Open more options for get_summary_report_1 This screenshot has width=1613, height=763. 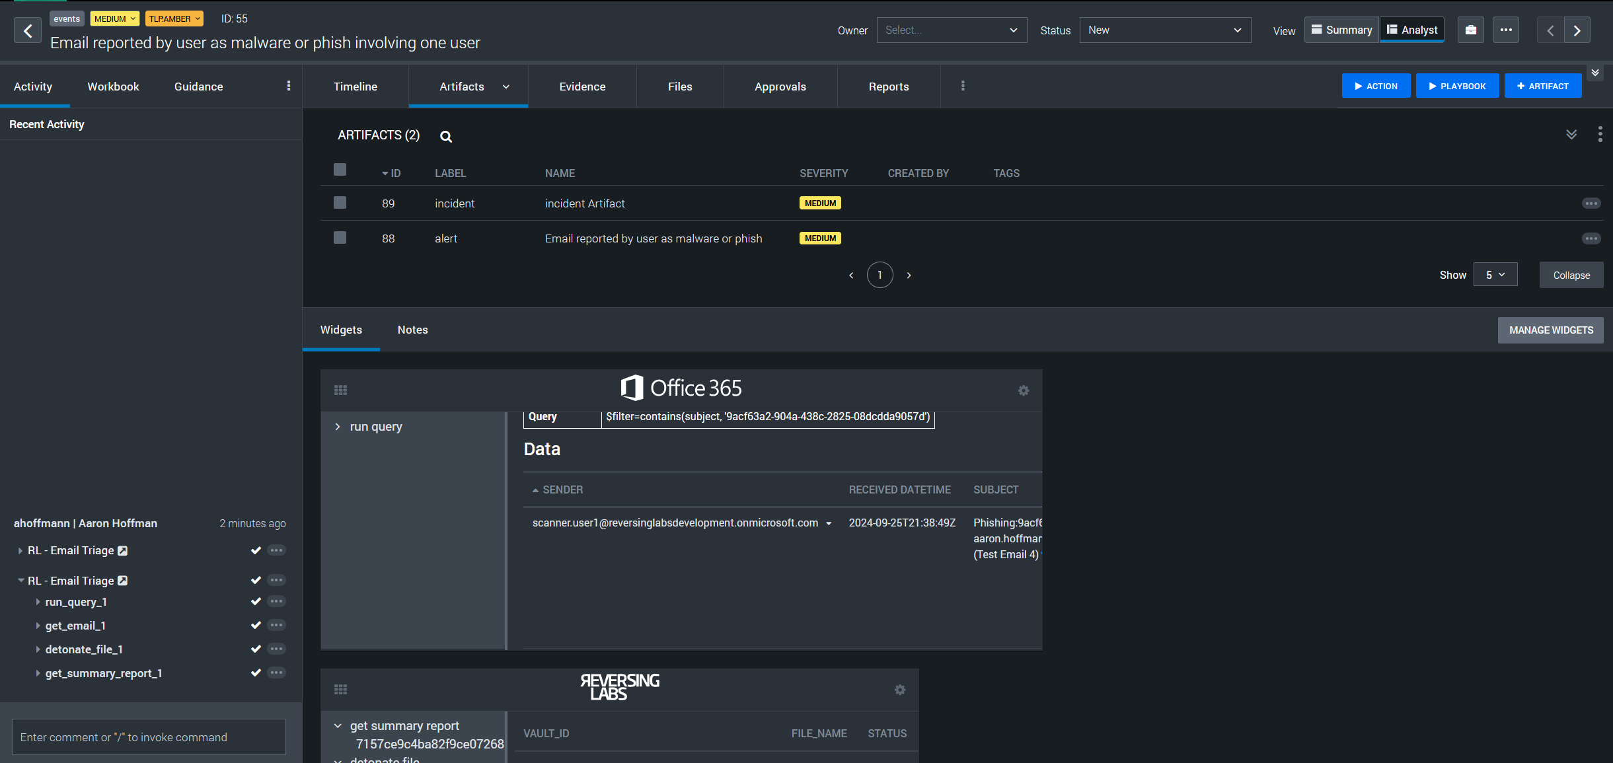click(276, 672)
